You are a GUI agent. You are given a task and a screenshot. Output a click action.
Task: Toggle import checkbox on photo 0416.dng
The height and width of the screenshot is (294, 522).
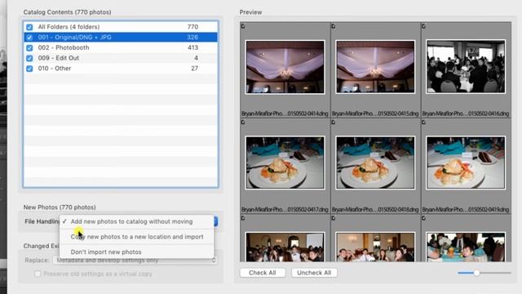pos(423,26)
